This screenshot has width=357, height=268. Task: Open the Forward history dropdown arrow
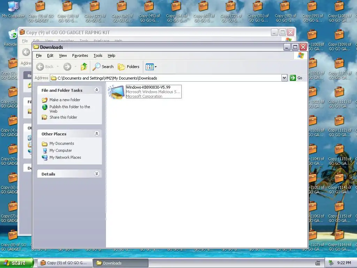(x=75, y=67)
